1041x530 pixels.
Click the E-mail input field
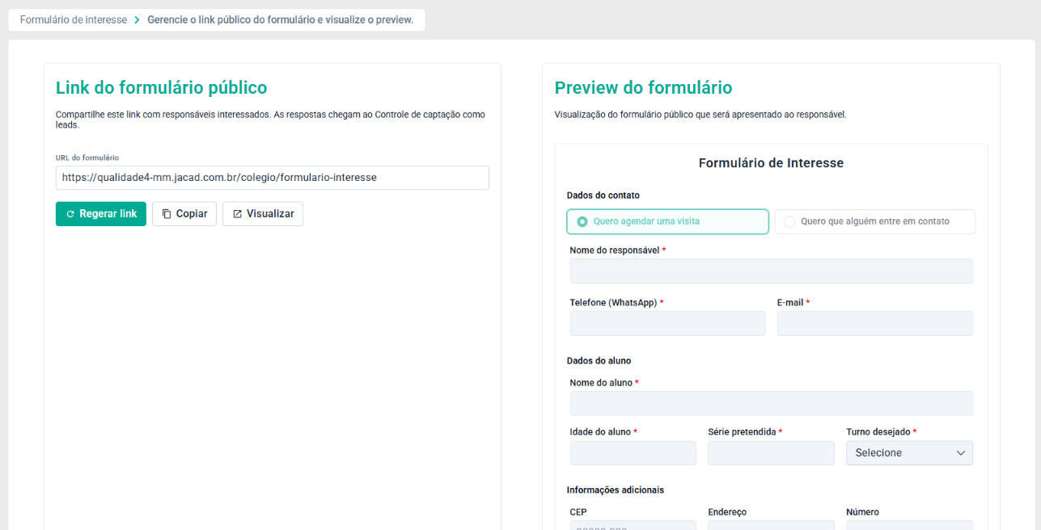click(x=875, y=324)
